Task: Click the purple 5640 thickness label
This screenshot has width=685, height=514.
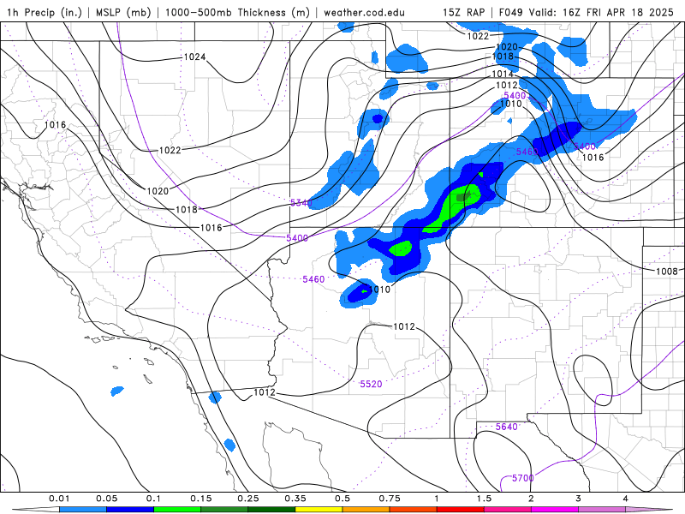Action: click(x=507, y=427)
